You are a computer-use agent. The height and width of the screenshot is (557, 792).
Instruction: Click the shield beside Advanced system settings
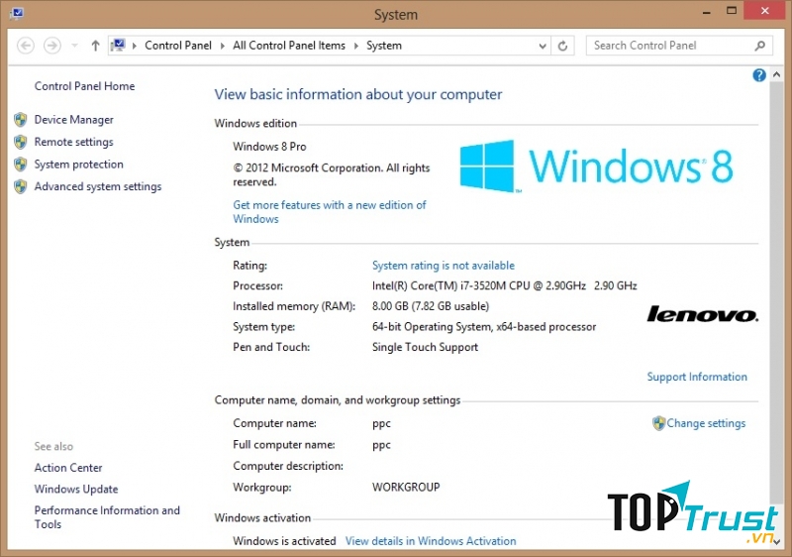click(x=21, y=186)
